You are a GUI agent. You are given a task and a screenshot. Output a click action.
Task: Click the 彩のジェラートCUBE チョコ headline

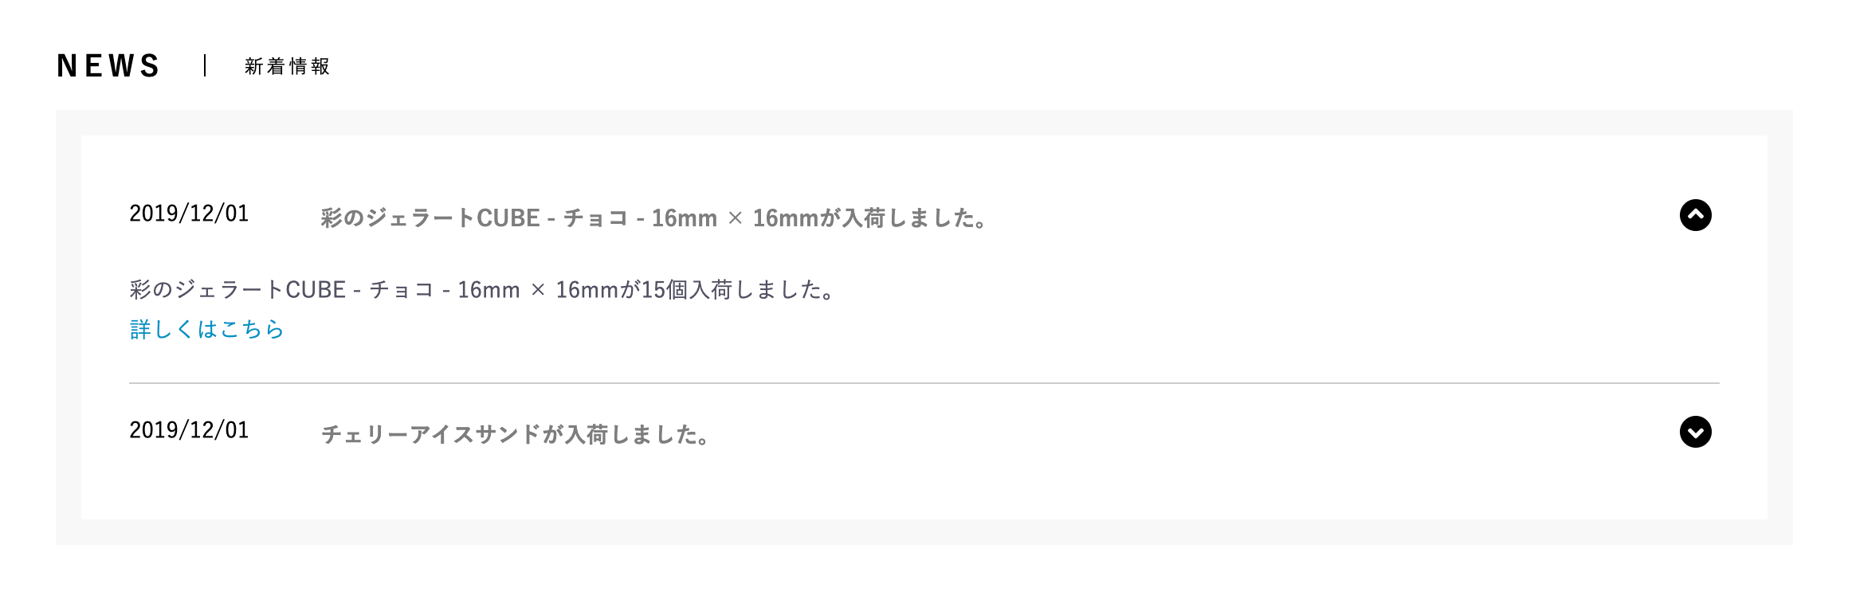pyautogui.click(x=653, y=217)
